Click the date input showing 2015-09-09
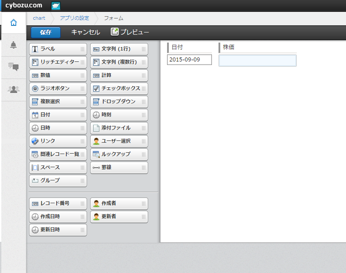This screenshot has width=346, height=273. coord(189,60)
